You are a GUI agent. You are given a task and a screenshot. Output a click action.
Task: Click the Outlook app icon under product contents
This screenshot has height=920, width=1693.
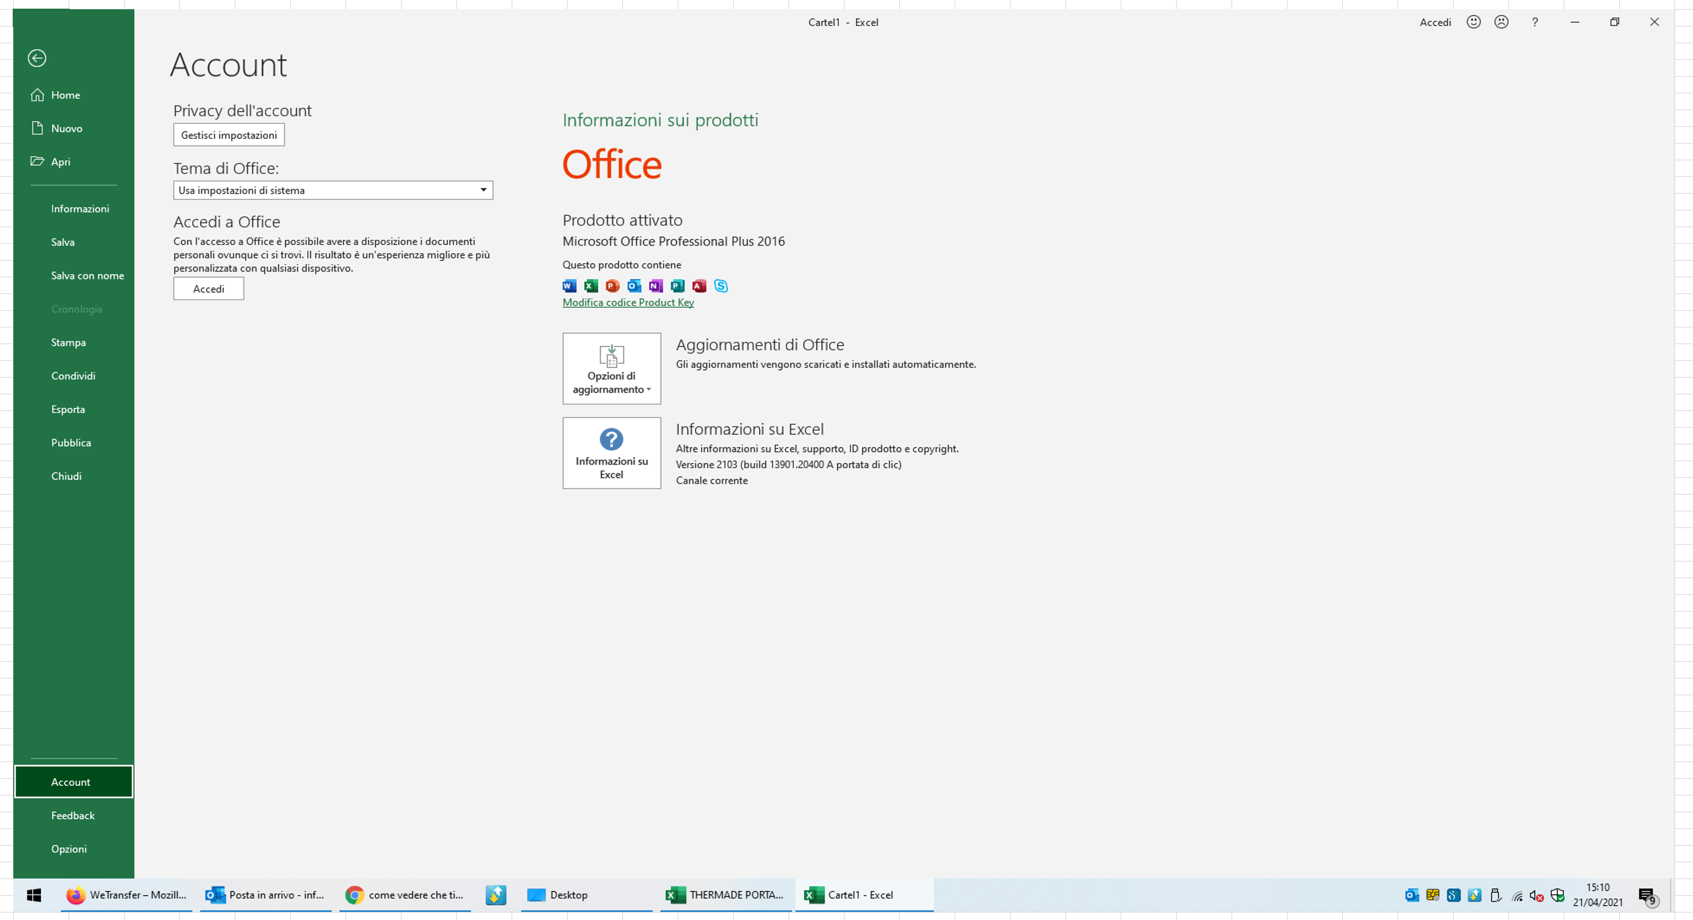pos(634,286)
